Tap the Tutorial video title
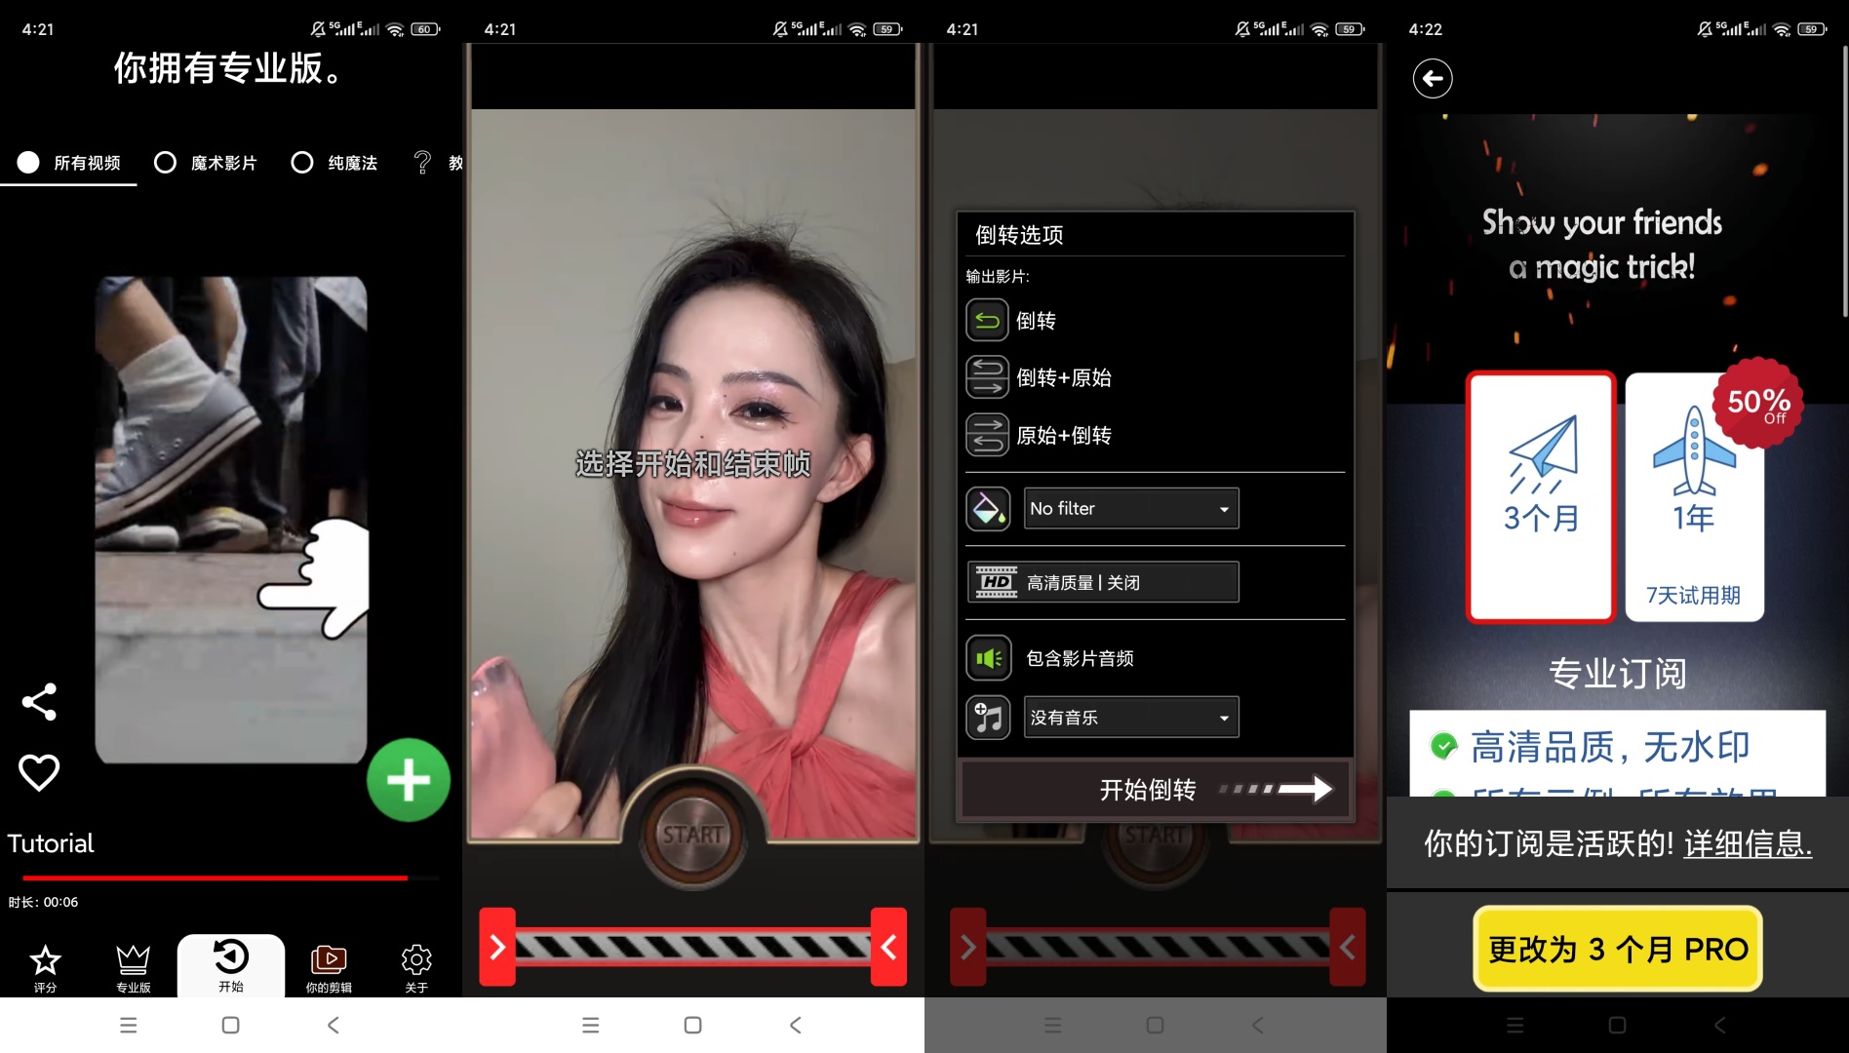The image size is (1849, 1053). click(51, 843)
